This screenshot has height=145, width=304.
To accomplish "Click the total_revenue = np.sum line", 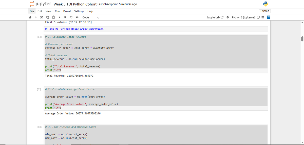I will click(75, 59).
